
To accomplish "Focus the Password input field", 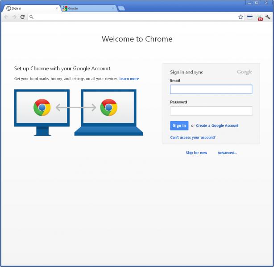I will tap(211, 111).
